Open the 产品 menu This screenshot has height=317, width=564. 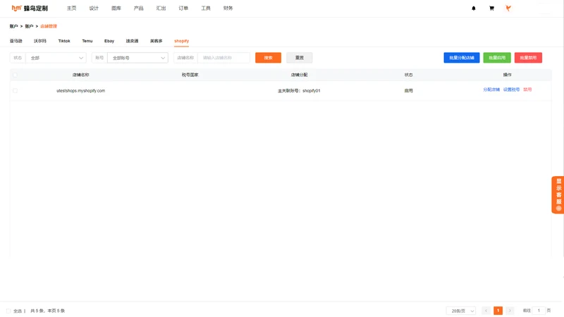pyautogui.click(x=138, y=8)
